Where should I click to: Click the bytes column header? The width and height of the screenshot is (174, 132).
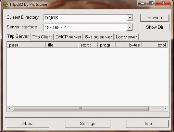tap(129, 45)
